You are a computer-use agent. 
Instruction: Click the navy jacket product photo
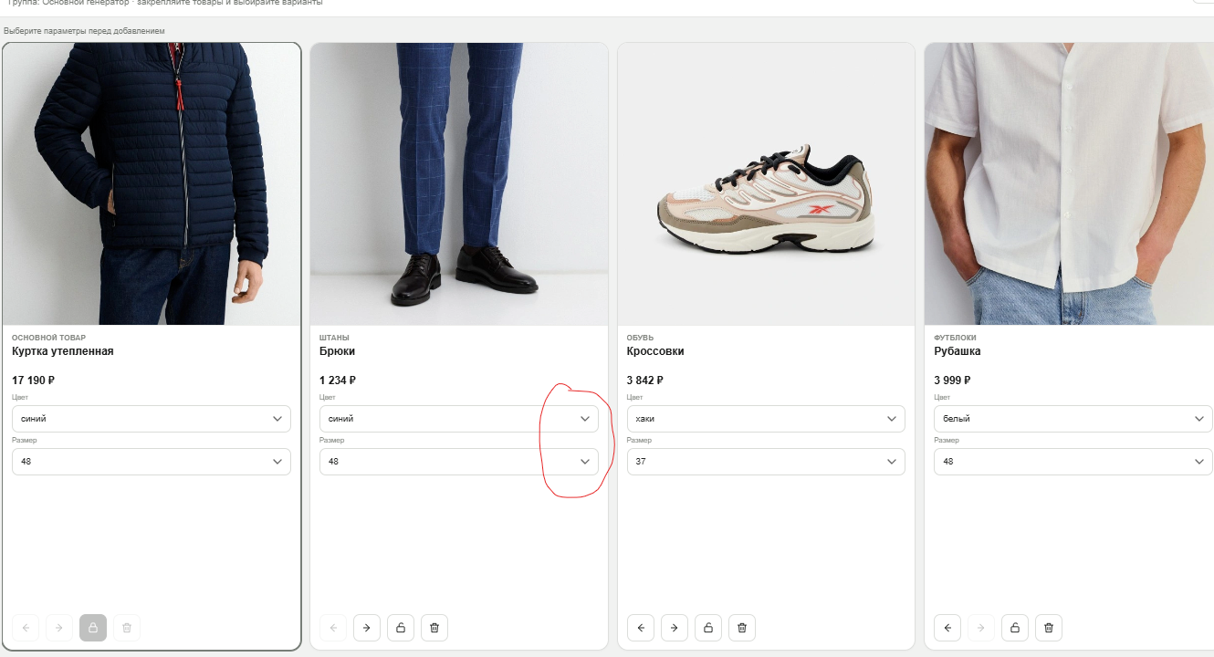[152, 183]
